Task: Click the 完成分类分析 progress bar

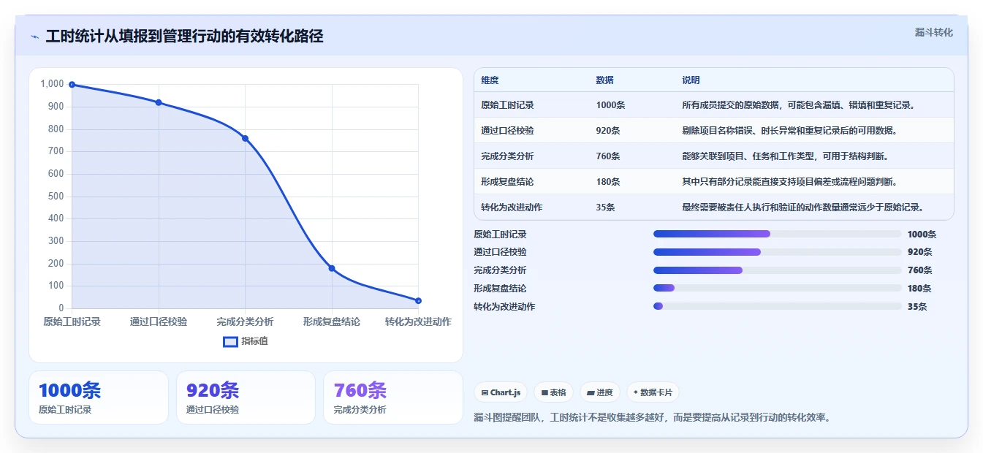Action: coord(777,270)
